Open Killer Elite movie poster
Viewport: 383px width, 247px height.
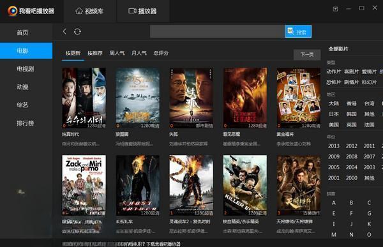245,185
